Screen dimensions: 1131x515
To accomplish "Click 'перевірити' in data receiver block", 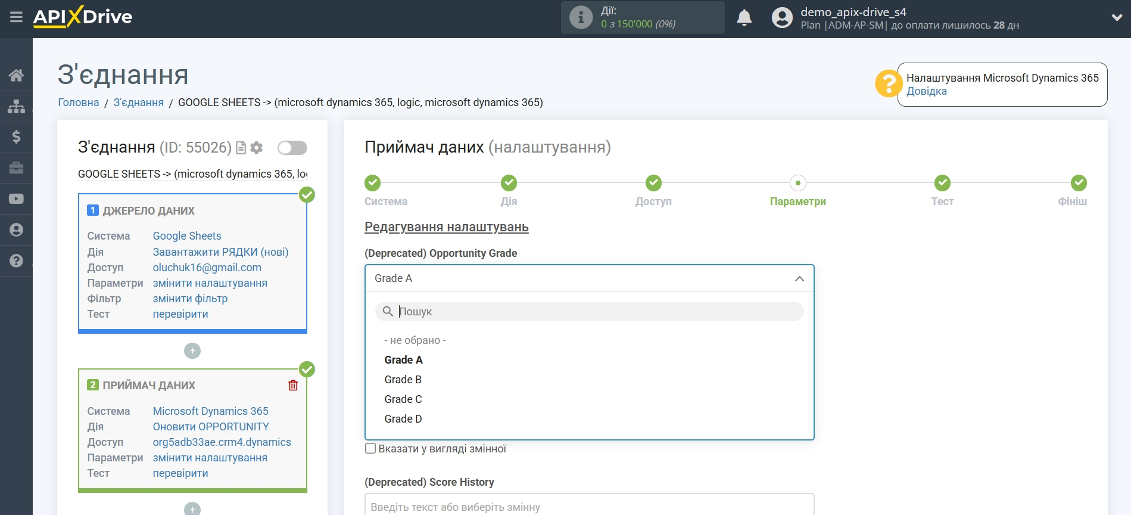I will [180, 473].
